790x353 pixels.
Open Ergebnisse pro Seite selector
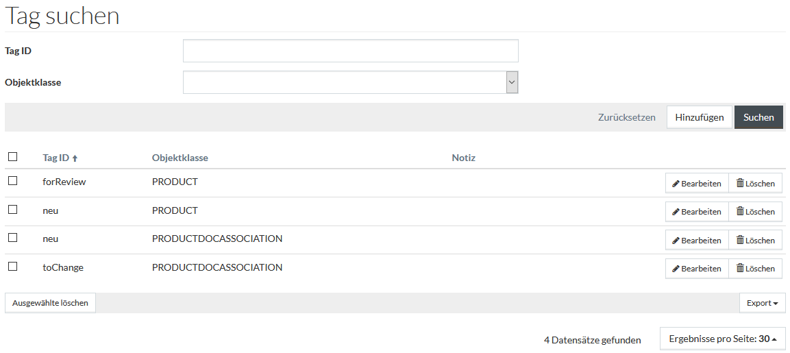point(722,339)
